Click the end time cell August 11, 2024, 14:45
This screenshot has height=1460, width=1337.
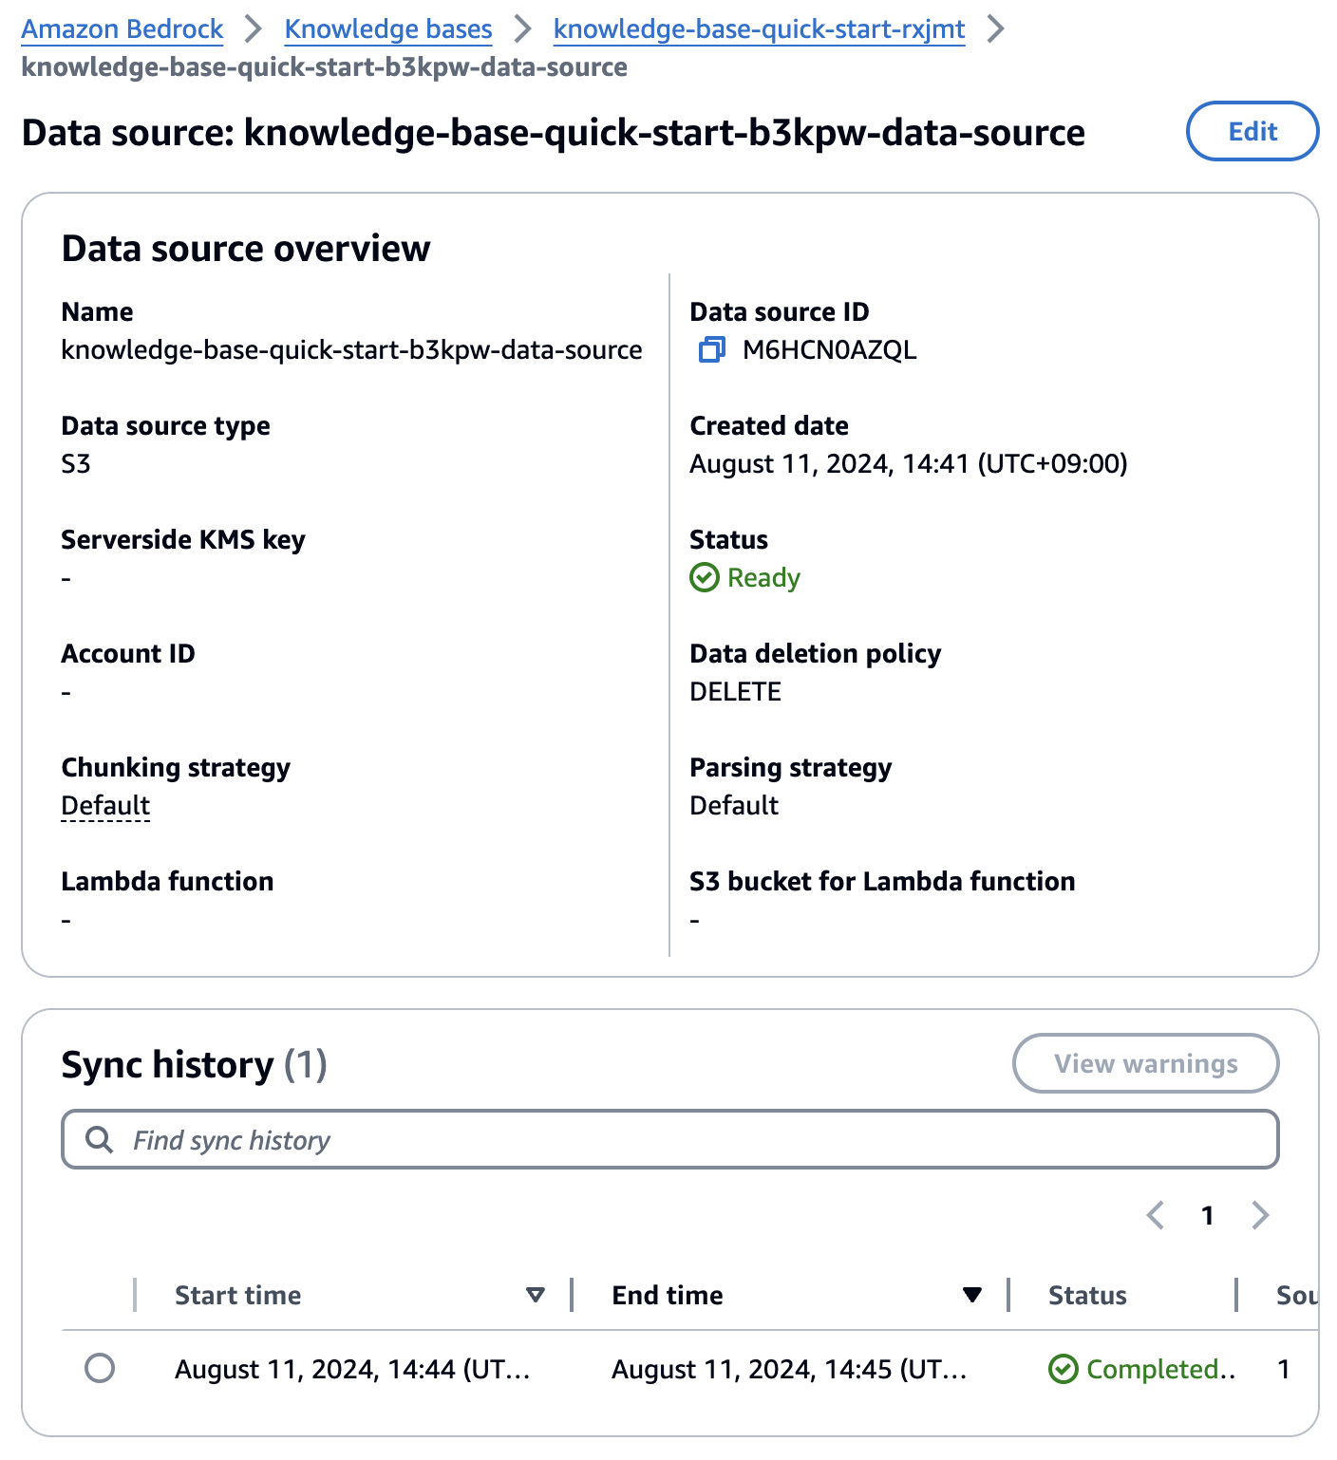coord(789,1369)
